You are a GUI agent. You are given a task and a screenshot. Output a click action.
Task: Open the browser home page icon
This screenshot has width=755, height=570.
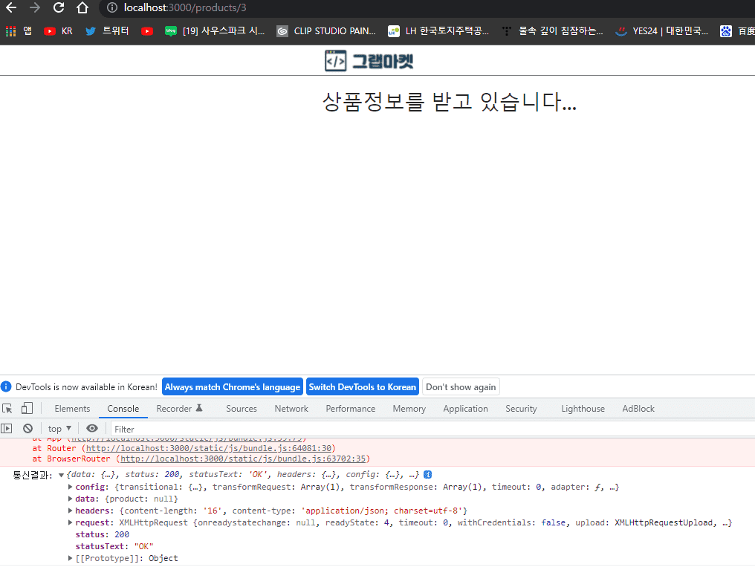pyautogui.click(x=82, y=7)
